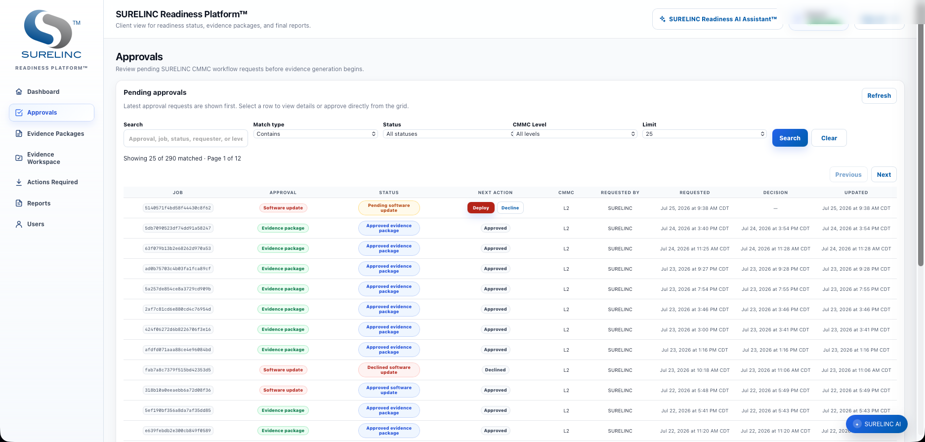Click the NEXT ACTION column header

coord(495,193)
